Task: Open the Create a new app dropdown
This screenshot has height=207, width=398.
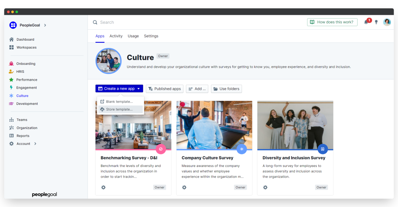Action: click(119, 89)
